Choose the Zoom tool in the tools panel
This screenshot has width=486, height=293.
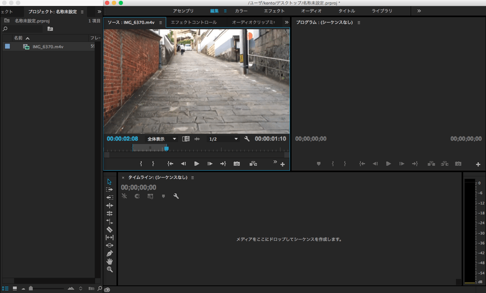[109, 269]
